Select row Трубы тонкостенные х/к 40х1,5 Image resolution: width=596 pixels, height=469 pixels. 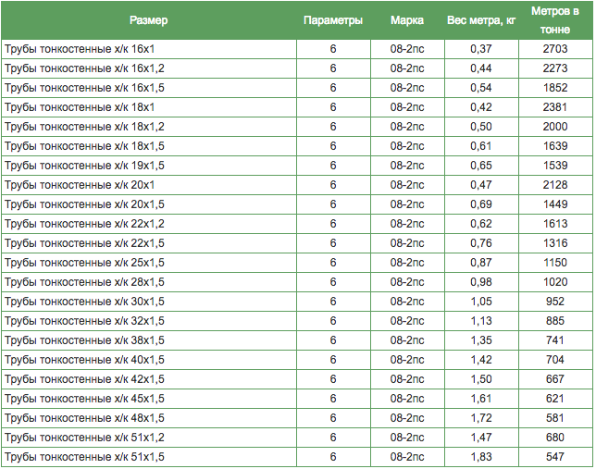tap(297, 360)
